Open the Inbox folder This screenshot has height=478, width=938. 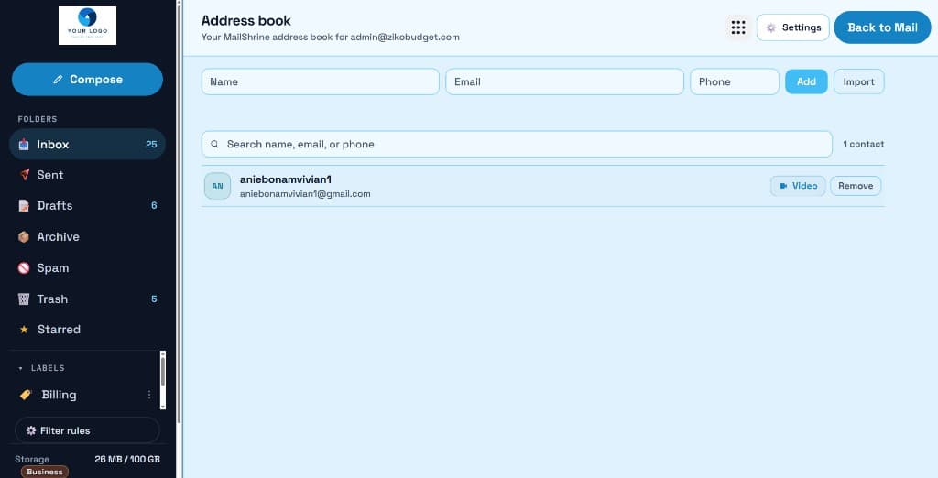pos(87,144)
